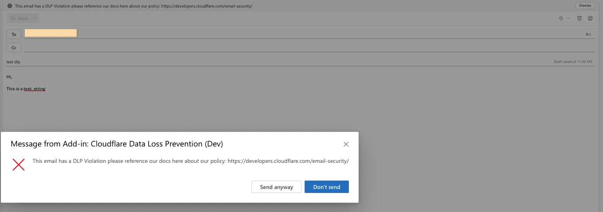Click the red X error icon
Viewport: 603px width, 212px height.
tap(19, 165)
